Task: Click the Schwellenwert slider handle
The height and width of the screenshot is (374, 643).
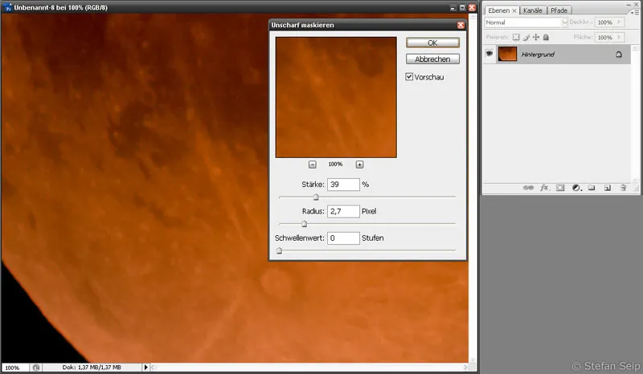Action: [x=279, y=250]
